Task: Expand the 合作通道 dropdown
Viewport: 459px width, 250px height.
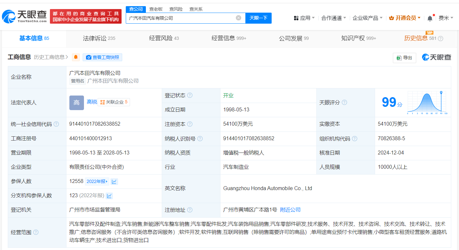Action: click(334, 18)
